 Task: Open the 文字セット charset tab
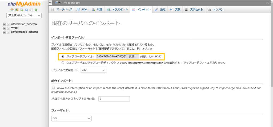pos(194,10)
